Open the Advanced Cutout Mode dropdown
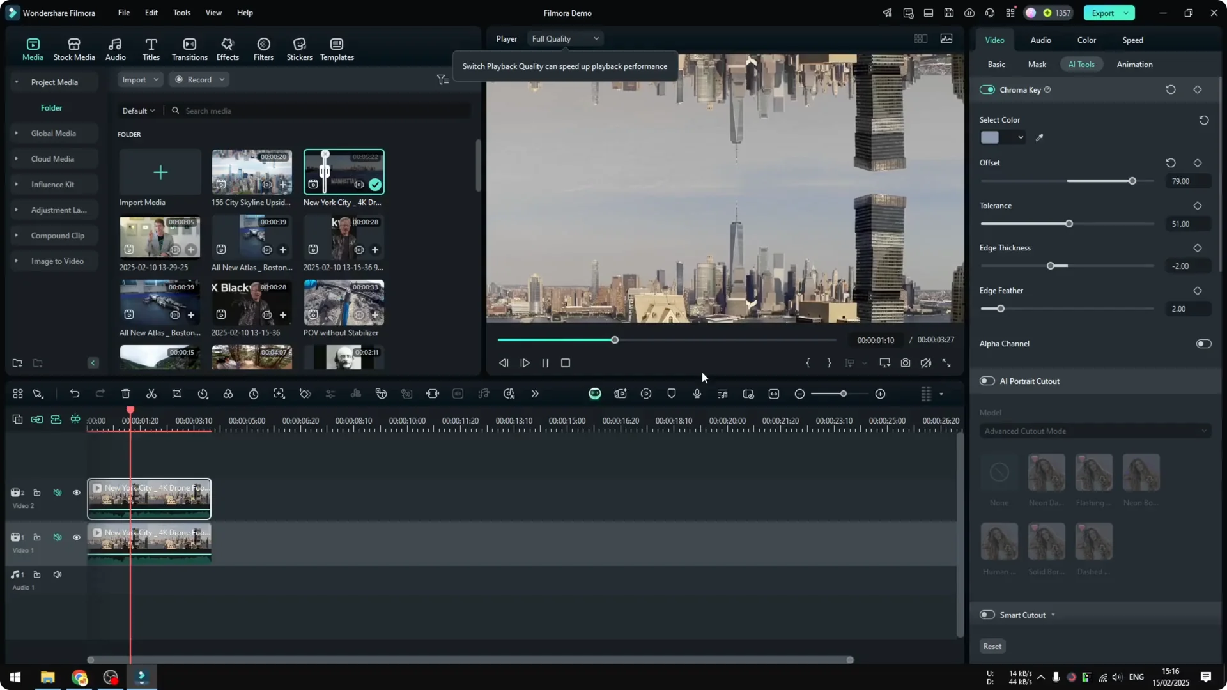This screenshot has width=1227, height=690. pos(1094,431)
